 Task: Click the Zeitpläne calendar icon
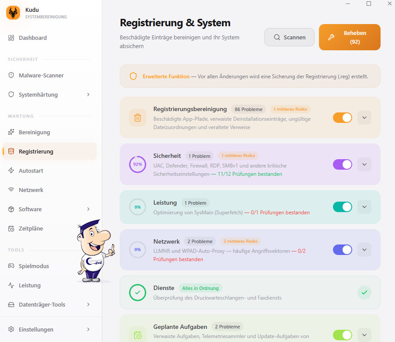coord(11,228)
